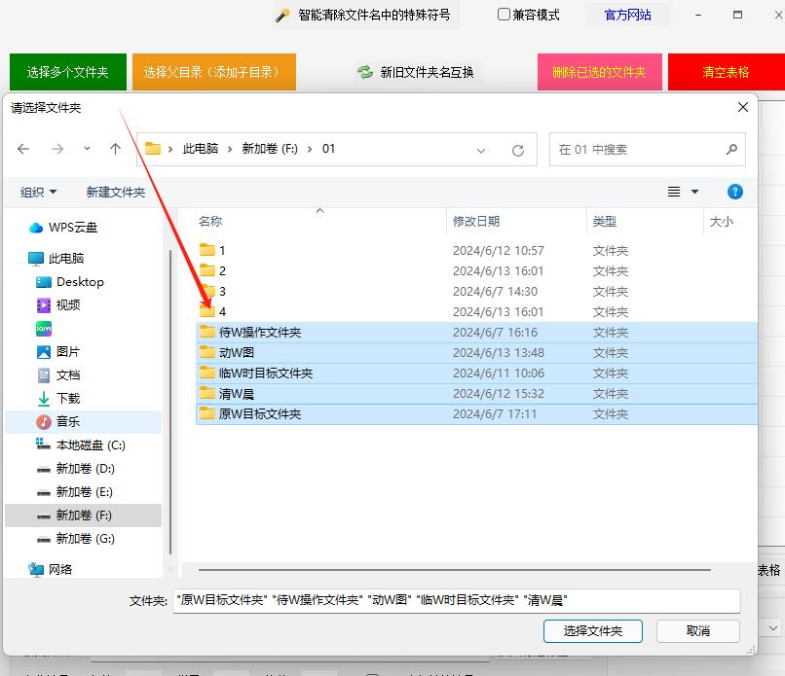Screen dimensions: 785x676
Task: Click the search magnifier icon
Action: tap(731, 150)
